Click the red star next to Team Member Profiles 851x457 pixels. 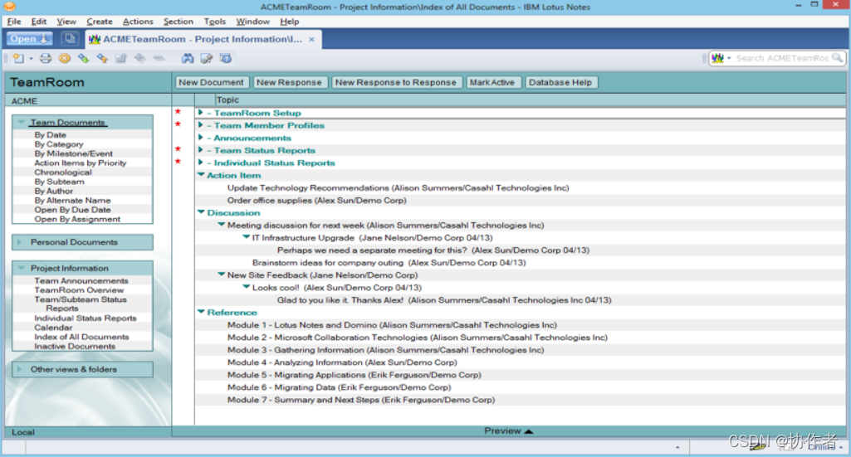178,124
